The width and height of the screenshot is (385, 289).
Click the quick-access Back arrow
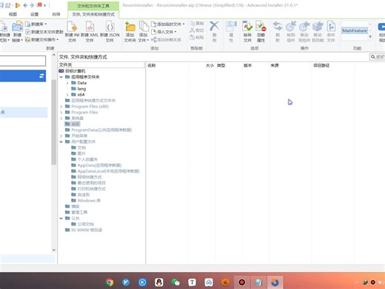25,5
